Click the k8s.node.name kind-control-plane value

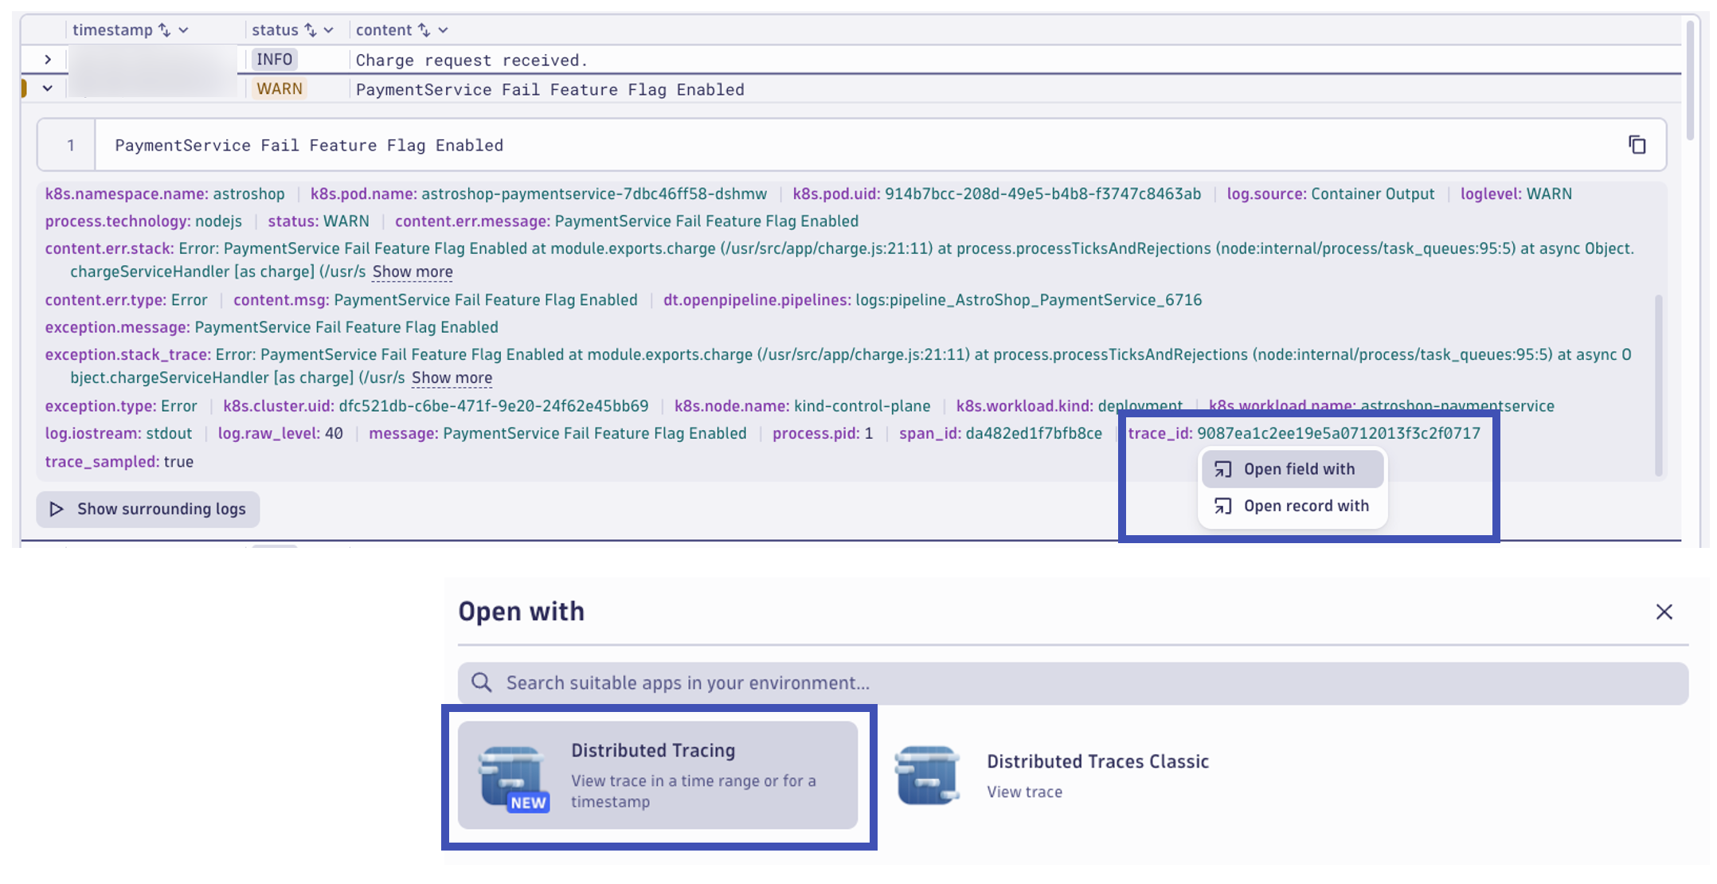pyautogui.click(x=862, y=406)
